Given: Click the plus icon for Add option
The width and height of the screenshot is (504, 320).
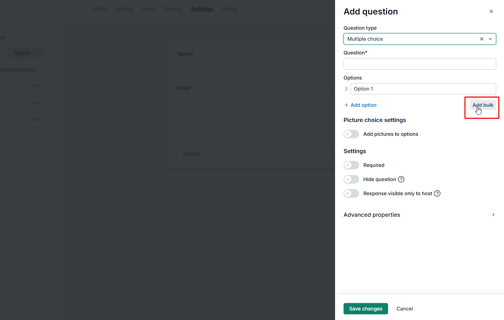Looking at the screenshot, I should pyautogui.click(x=346, y=105).
